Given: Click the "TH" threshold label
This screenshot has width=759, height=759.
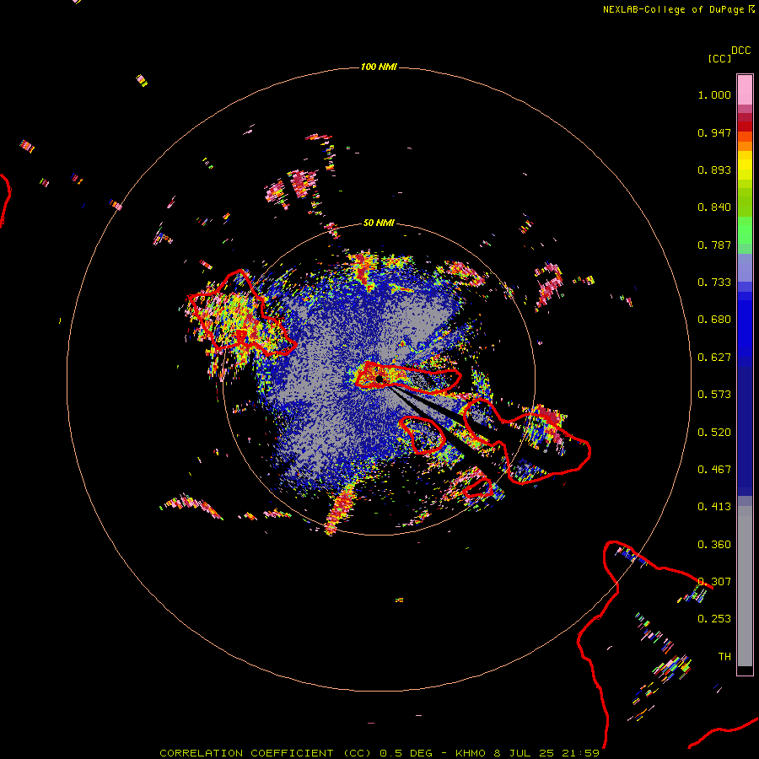Looking at the screenshot, I should coord(724,657).
